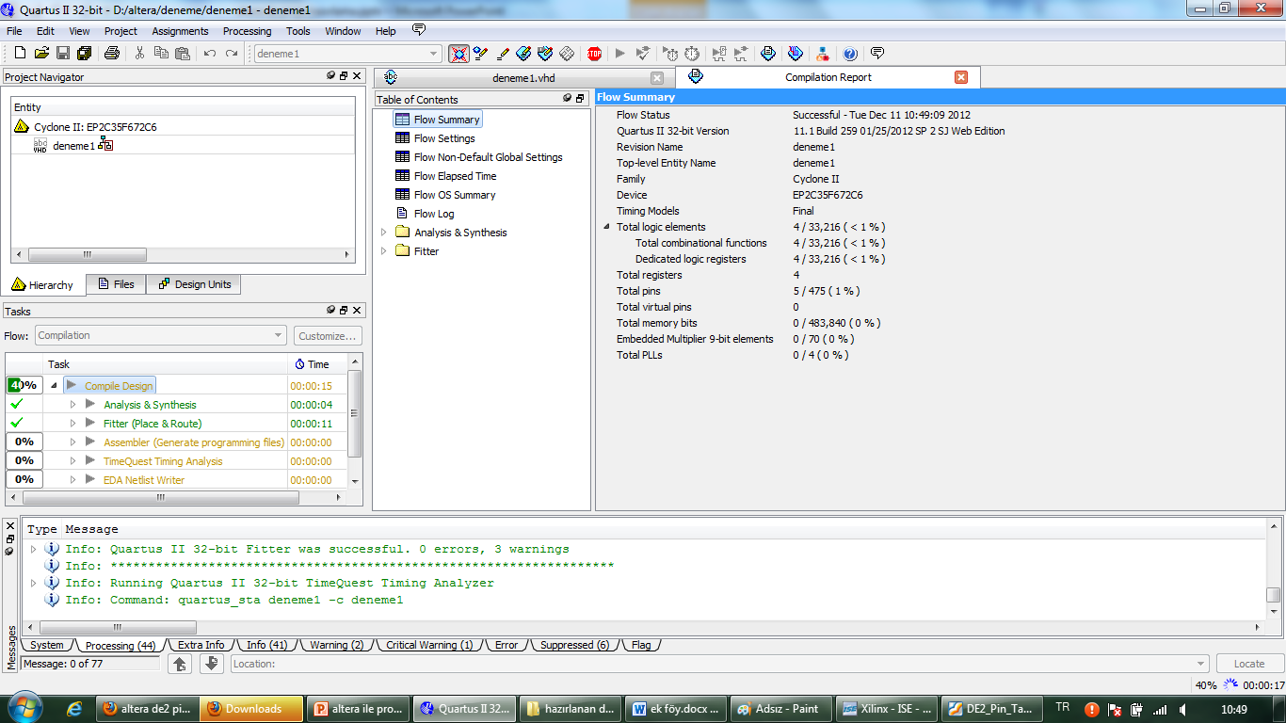This screenshot has width=1286, height=723.
Task: Switch to Critical Warning (1) tab
Action: point(429,645)
